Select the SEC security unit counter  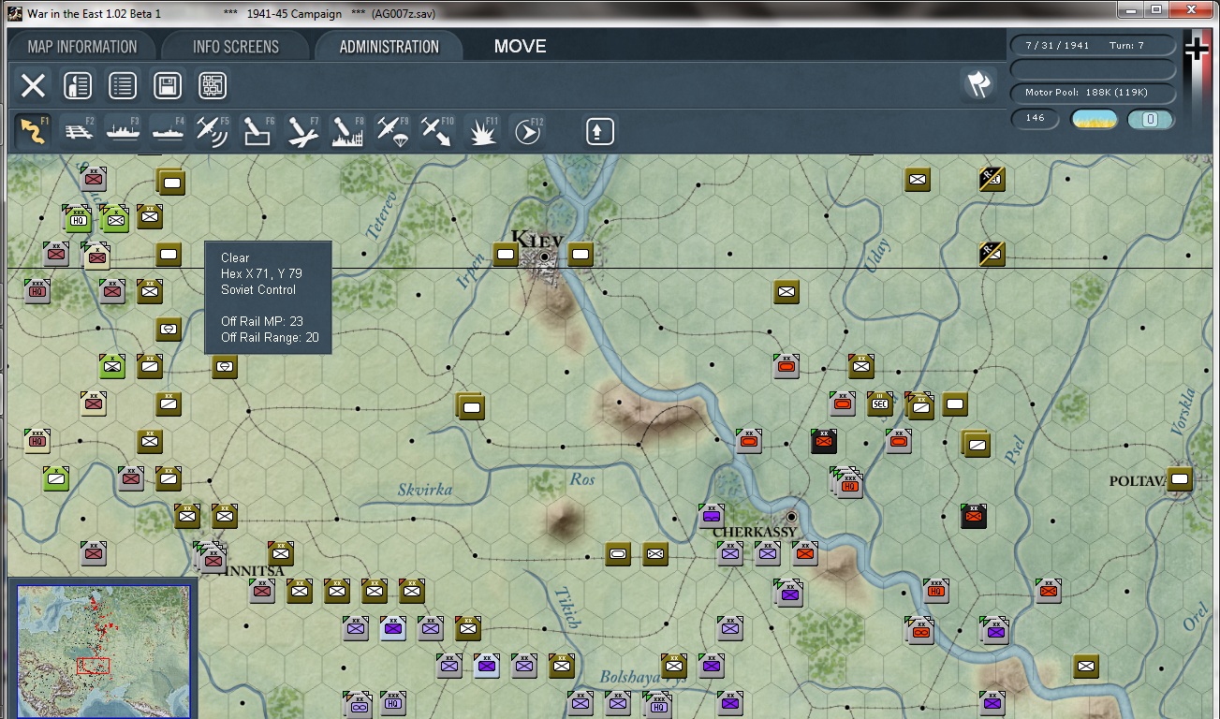(879, 404)
